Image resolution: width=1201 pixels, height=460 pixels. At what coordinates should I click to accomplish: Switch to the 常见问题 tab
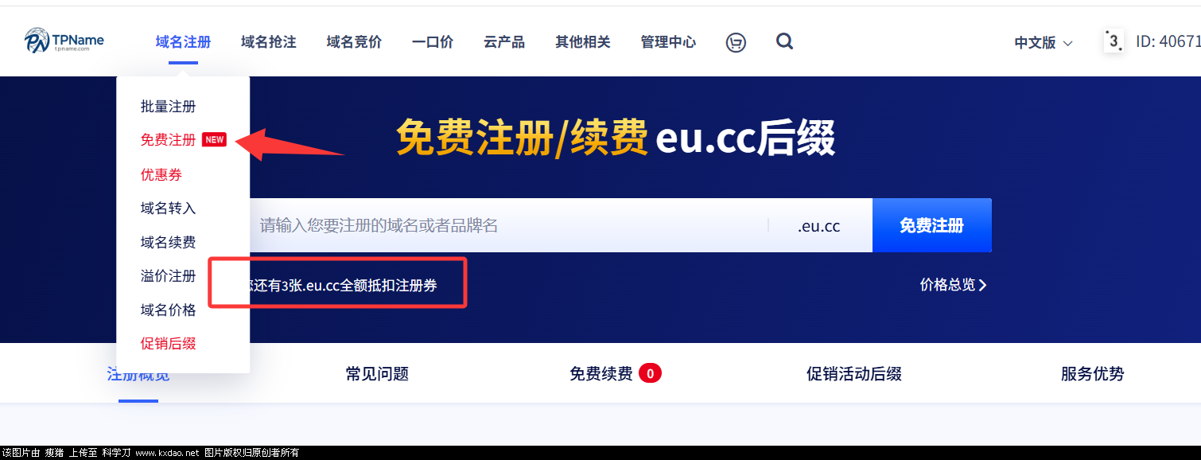[x=377, y=374]
